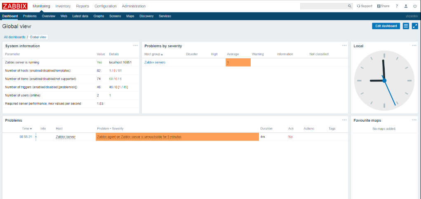Click the Required server performance value 1.03
The image size is (421, 199).
click(x=100, y=104)
